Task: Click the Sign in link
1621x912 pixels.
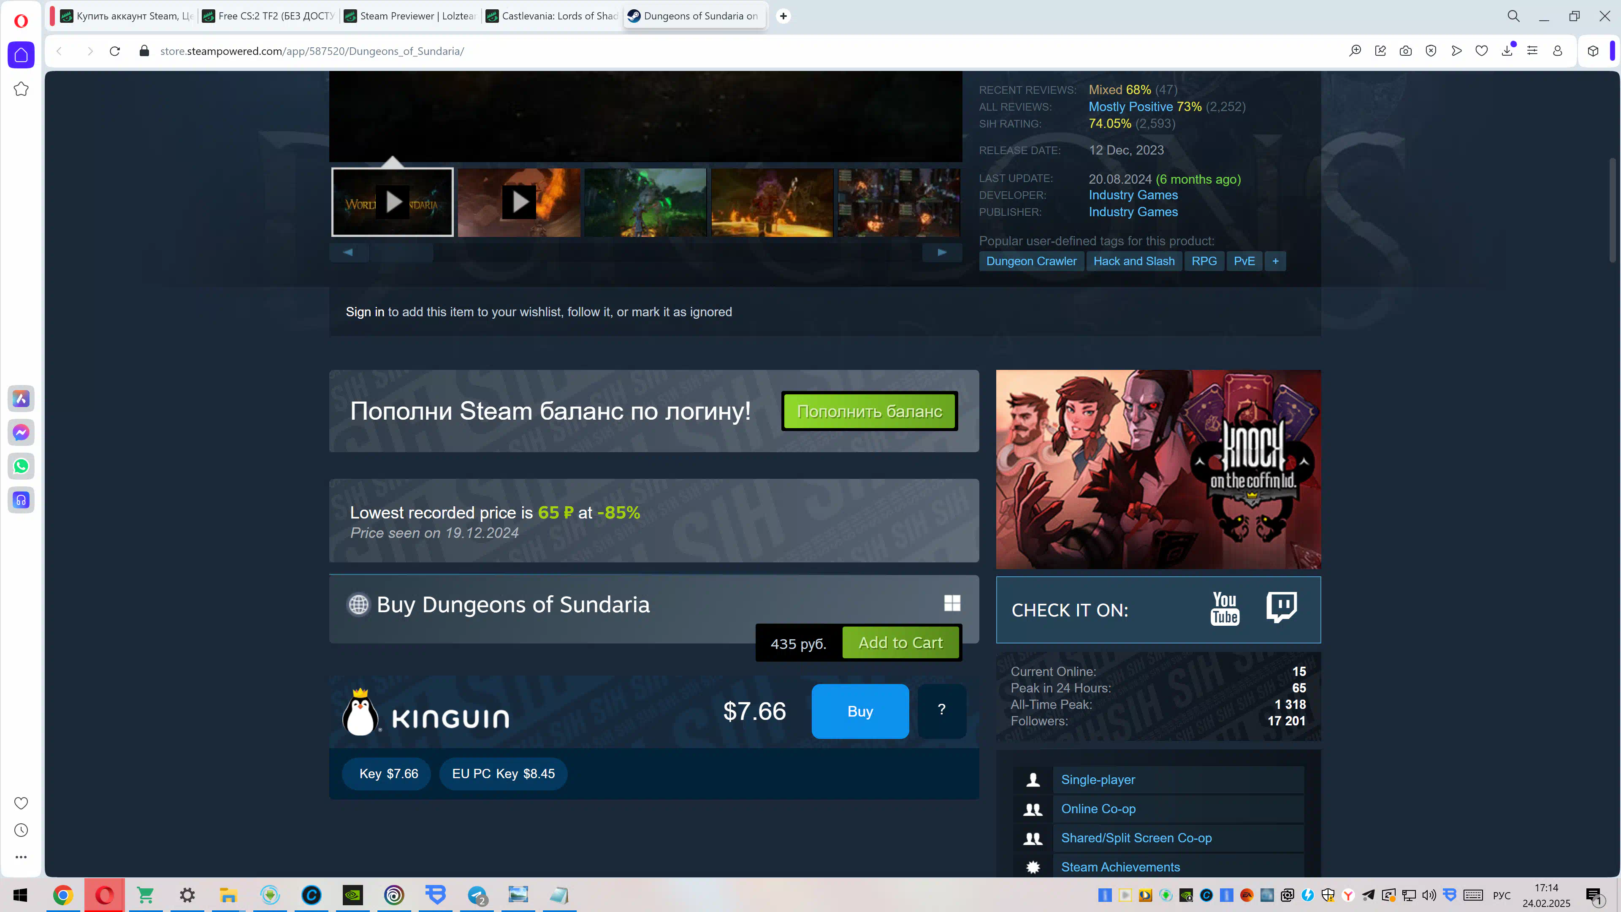Action: point(365,312)
